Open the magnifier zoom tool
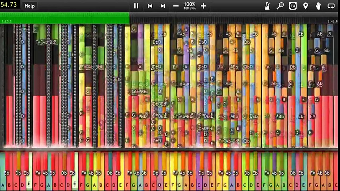Screen dimensions: 340x191 pyautogui.click(x=280, y=6)
